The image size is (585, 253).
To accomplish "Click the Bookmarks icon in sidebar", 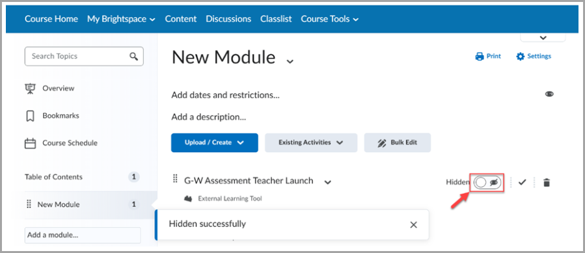I will (x=30, y=116).
